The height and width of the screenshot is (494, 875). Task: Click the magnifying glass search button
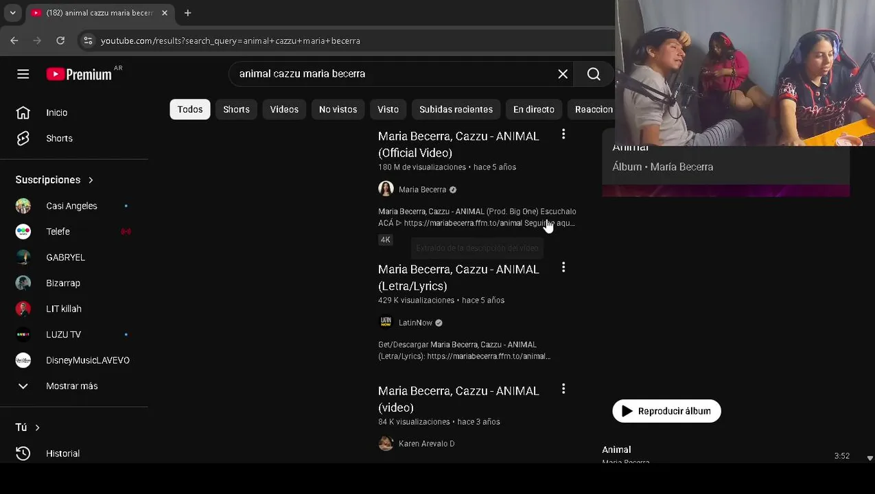[594, 74]
